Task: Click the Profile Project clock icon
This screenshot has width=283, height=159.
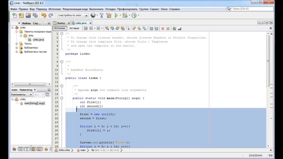Action: pos(134,15)
